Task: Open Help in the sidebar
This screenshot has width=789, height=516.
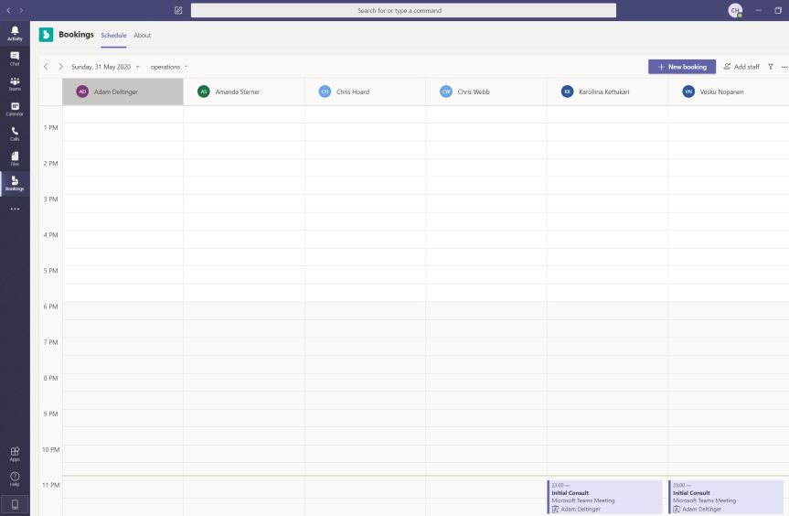Action: (x=15, y=478)
